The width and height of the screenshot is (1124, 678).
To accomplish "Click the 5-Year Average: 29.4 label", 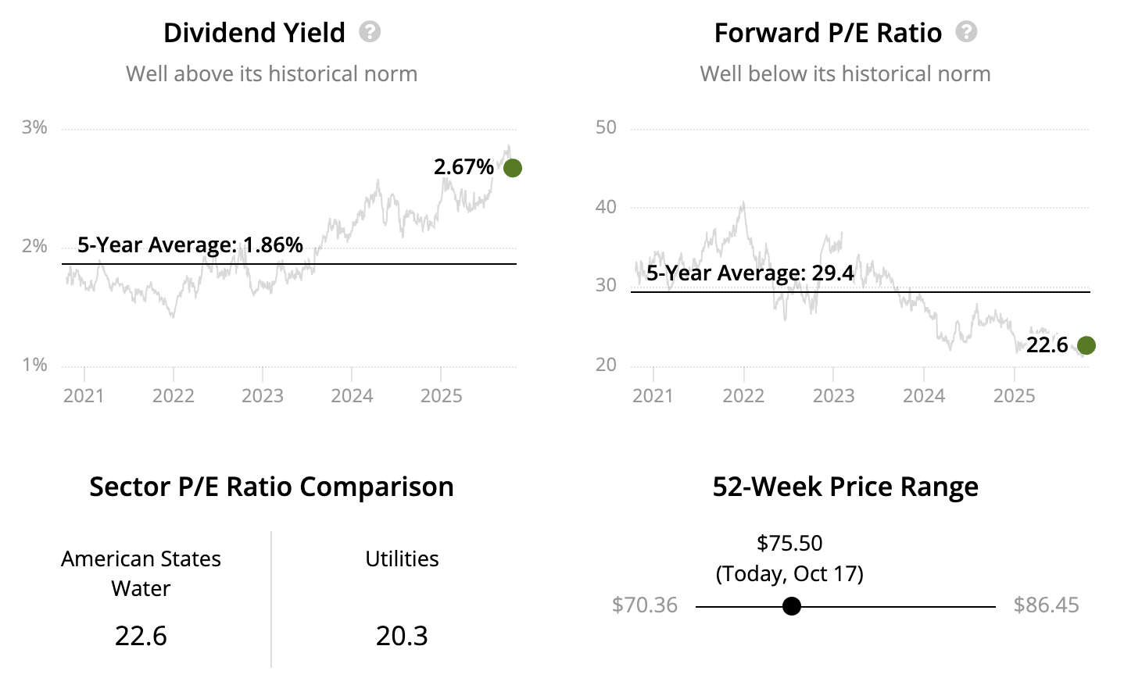I will (x=750, y=273).
